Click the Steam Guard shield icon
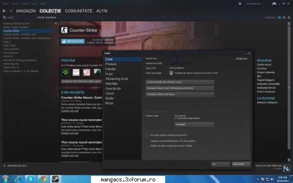Screen dimensions: 293x183 (x=171, y=73)
